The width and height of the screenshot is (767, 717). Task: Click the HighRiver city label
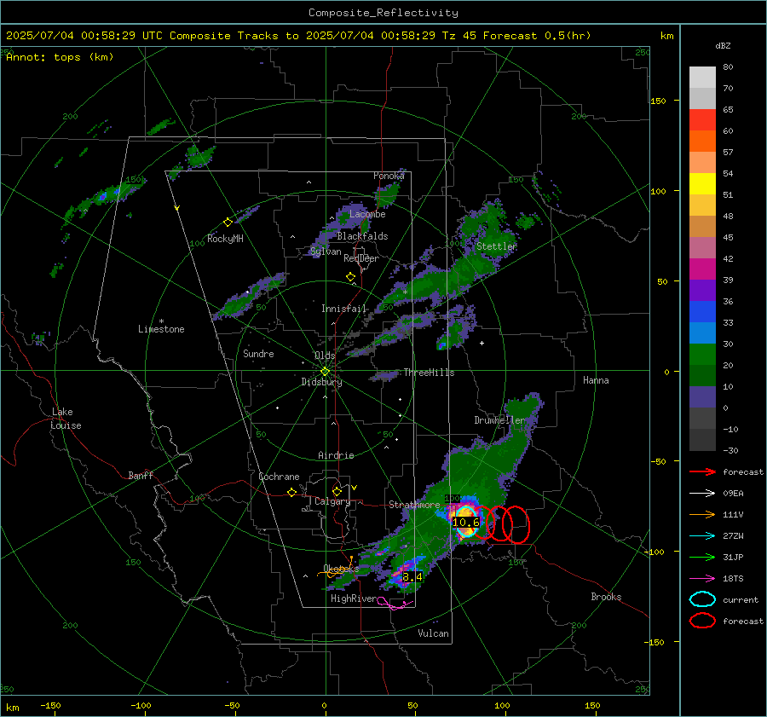click(354, 598)
